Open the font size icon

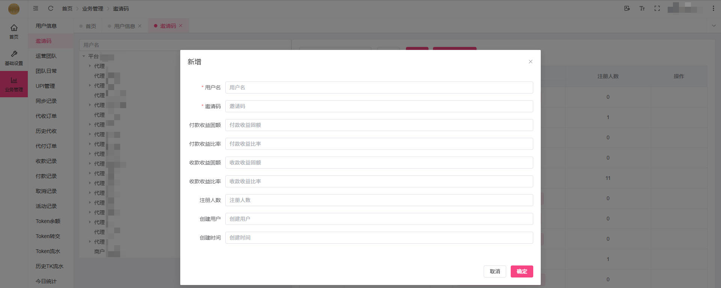tap(642, 8)
